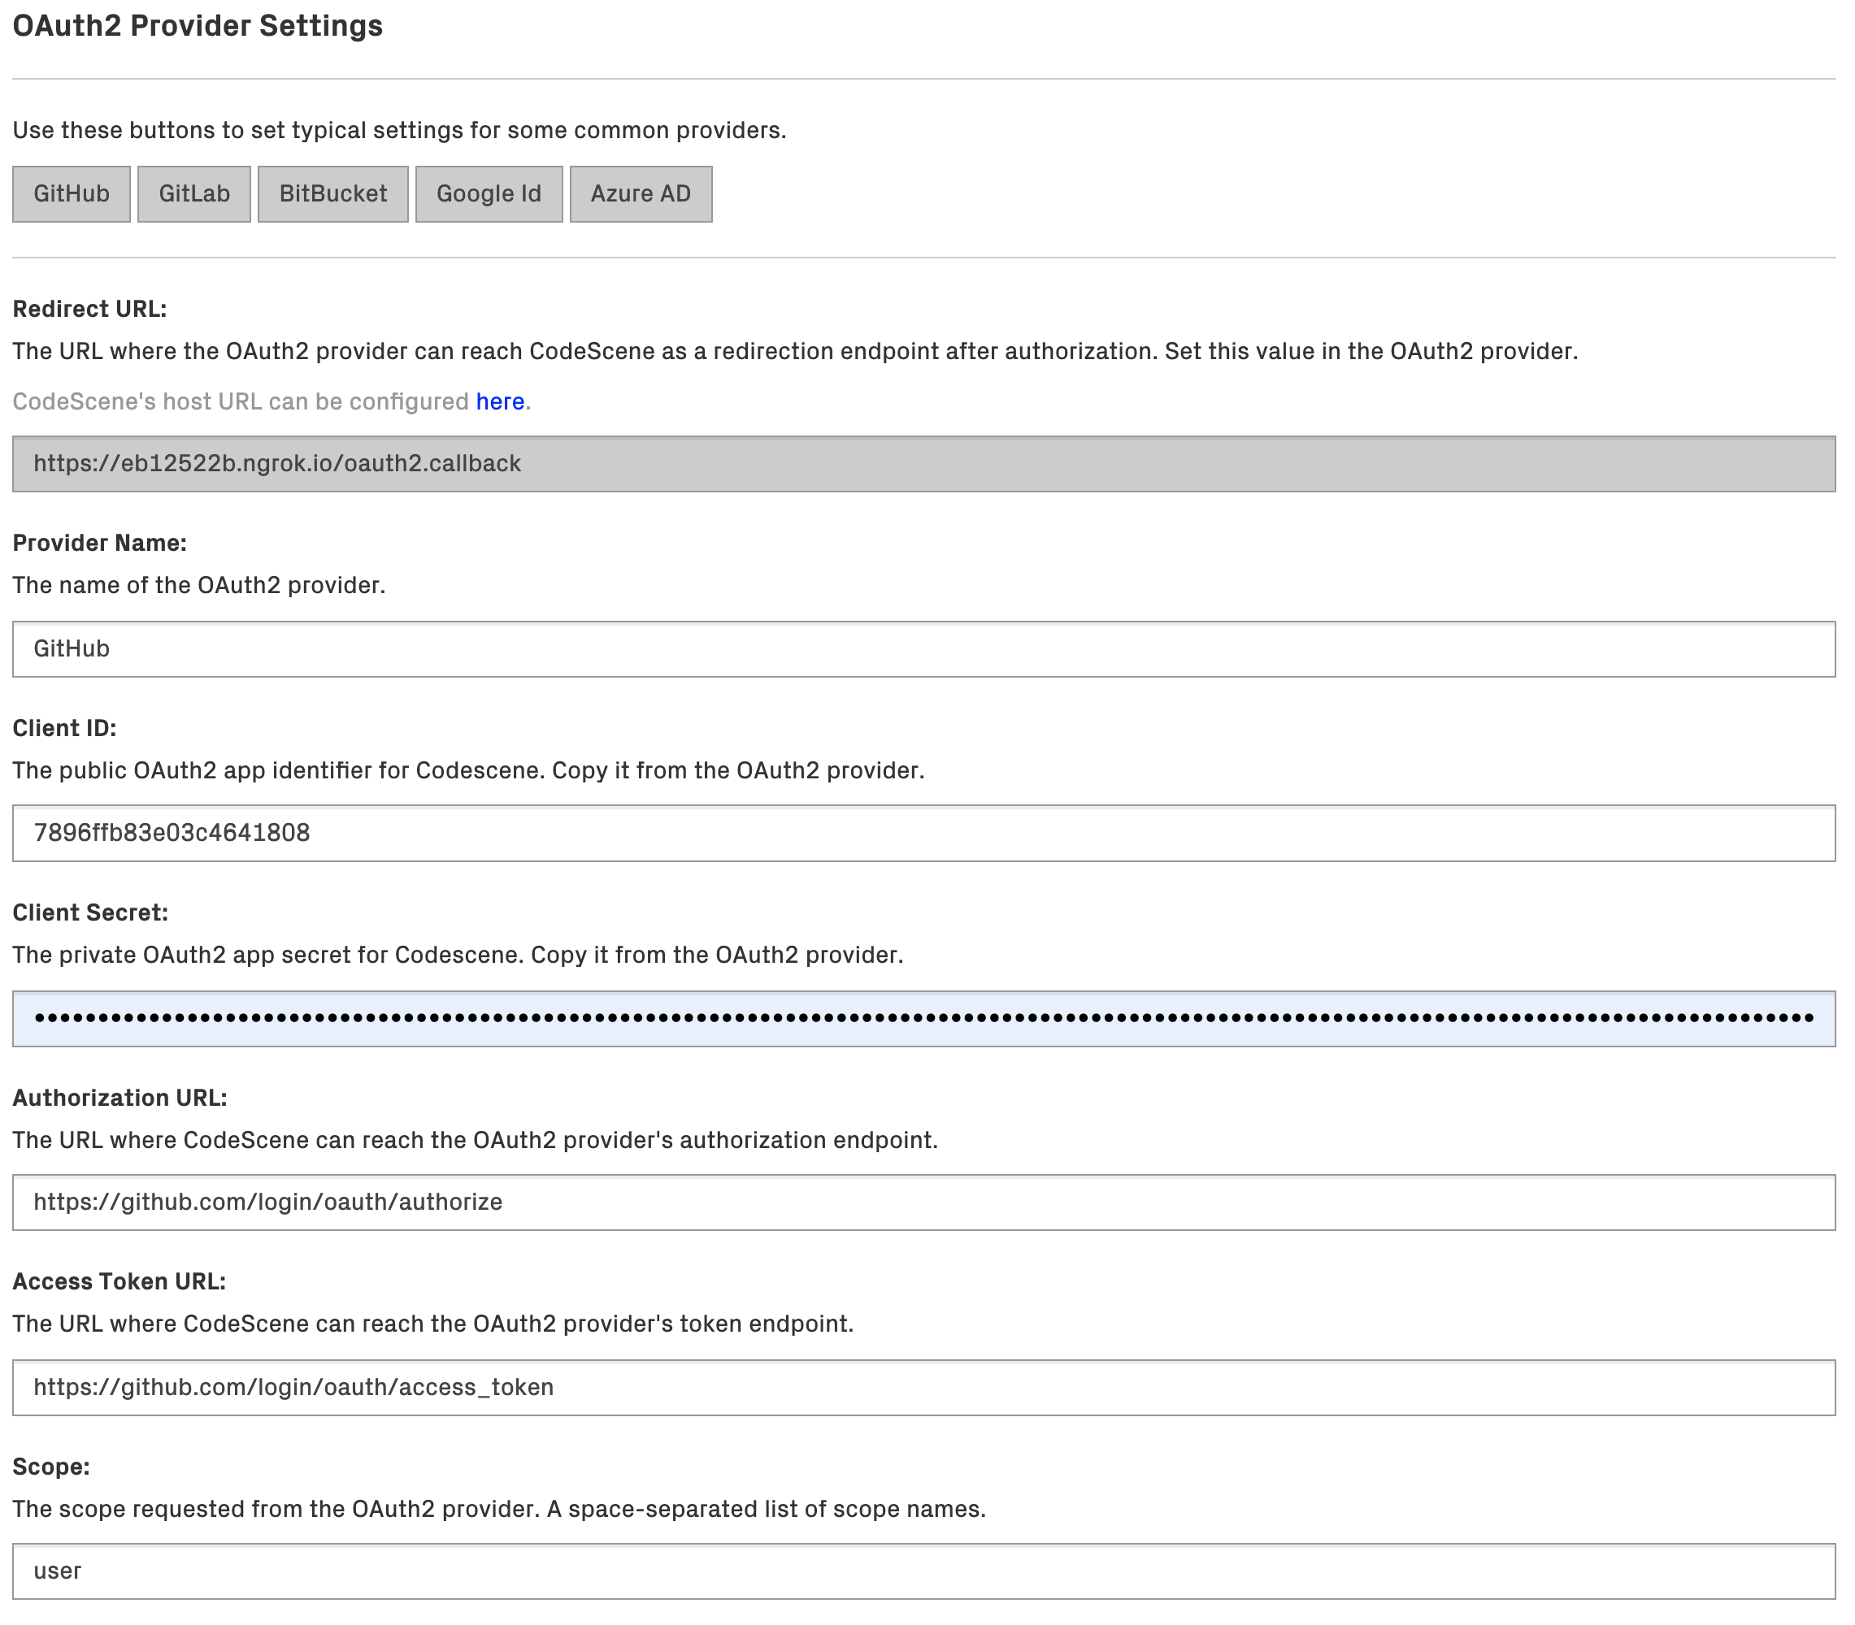Click the Scope label text

pos(50,1467)
